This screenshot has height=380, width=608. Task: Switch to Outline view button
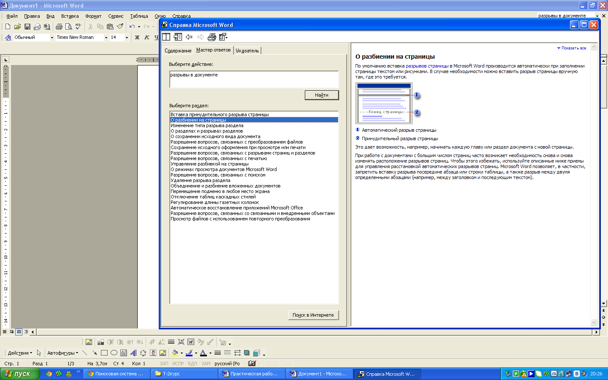[26, 332]
